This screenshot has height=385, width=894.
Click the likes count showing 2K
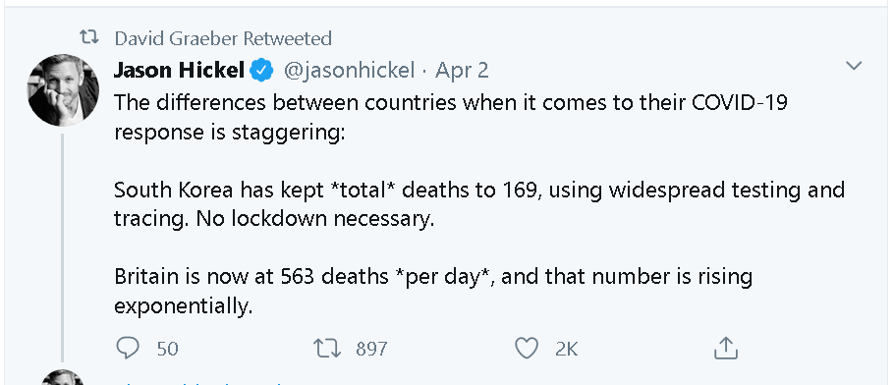click(567, 349)
